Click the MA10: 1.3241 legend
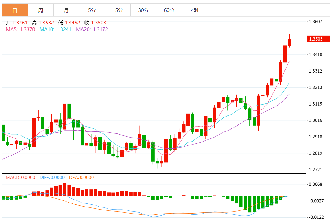This screenshot has width=330, height=223. click(55, 29)
